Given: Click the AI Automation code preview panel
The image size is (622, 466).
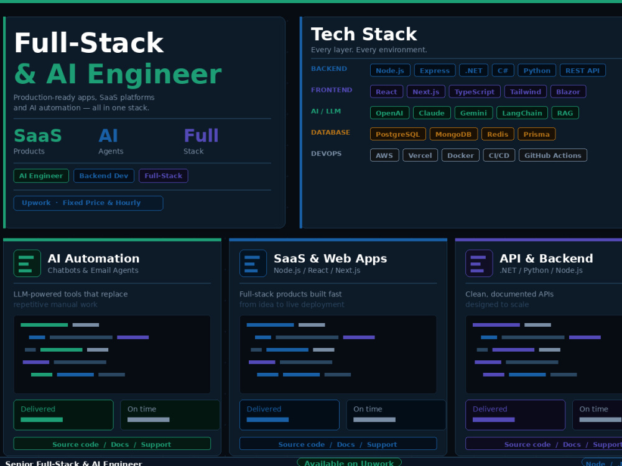Looking at the screenshot, I should click(112, 354).
